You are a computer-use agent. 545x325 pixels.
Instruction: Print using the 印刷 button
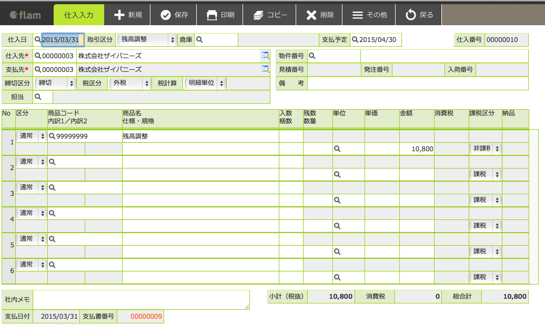coord(220,15)
